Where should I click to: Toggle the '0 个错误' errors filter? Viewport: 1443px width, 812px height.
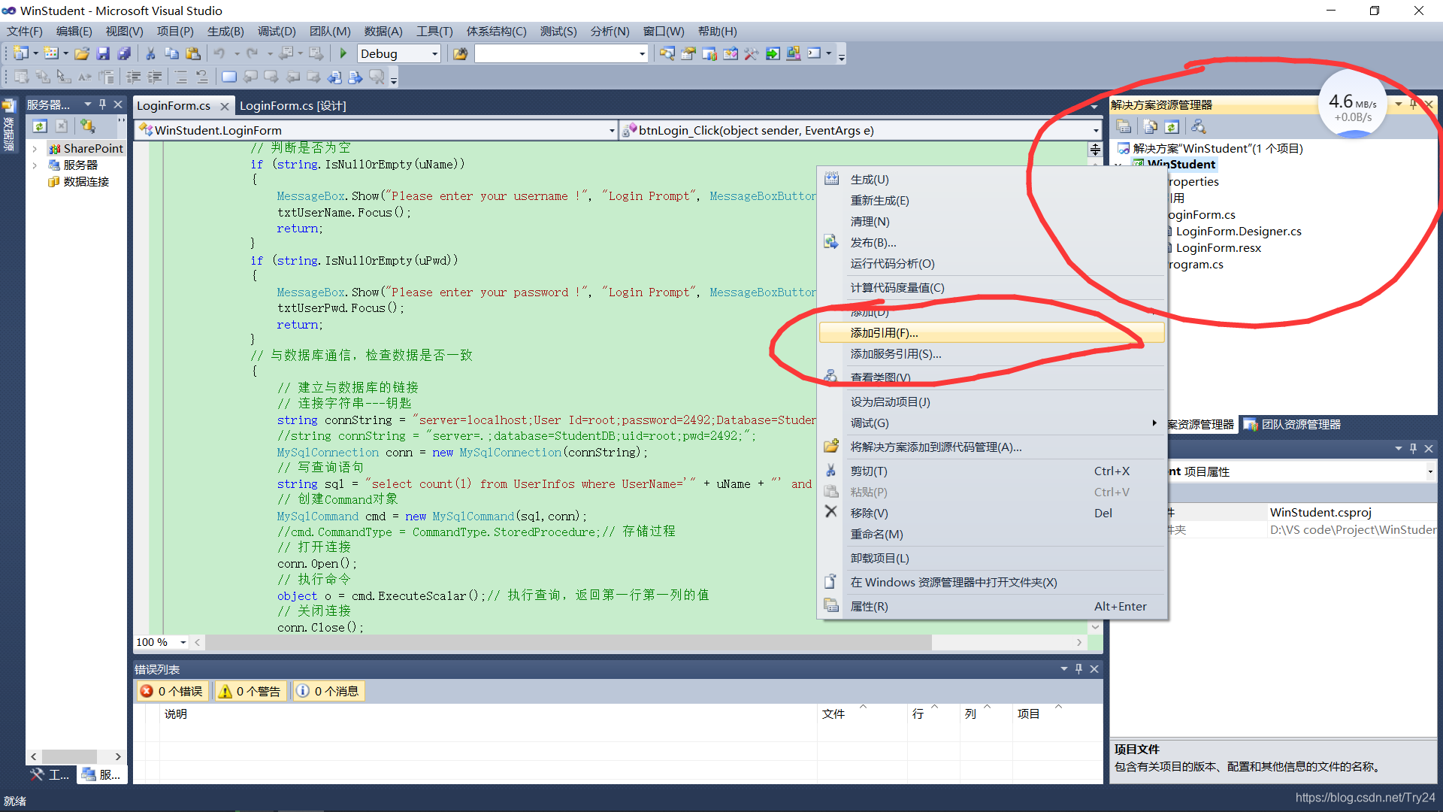coord(172,691)
